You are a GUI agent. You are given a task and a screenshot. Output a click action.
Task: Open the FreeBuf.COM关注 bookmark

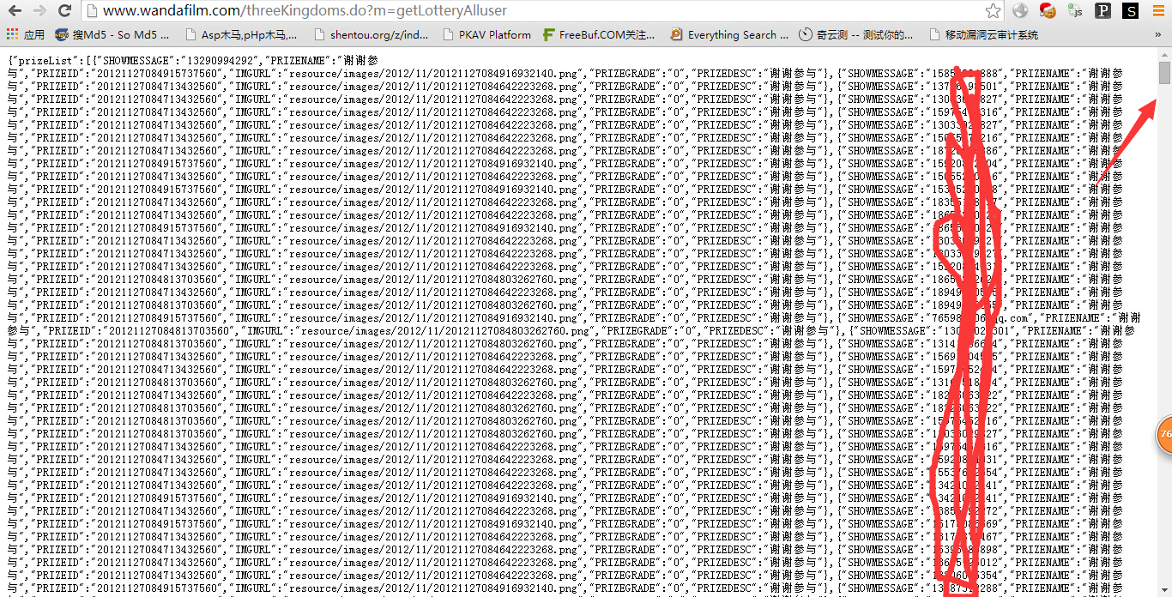coord(599,35)
